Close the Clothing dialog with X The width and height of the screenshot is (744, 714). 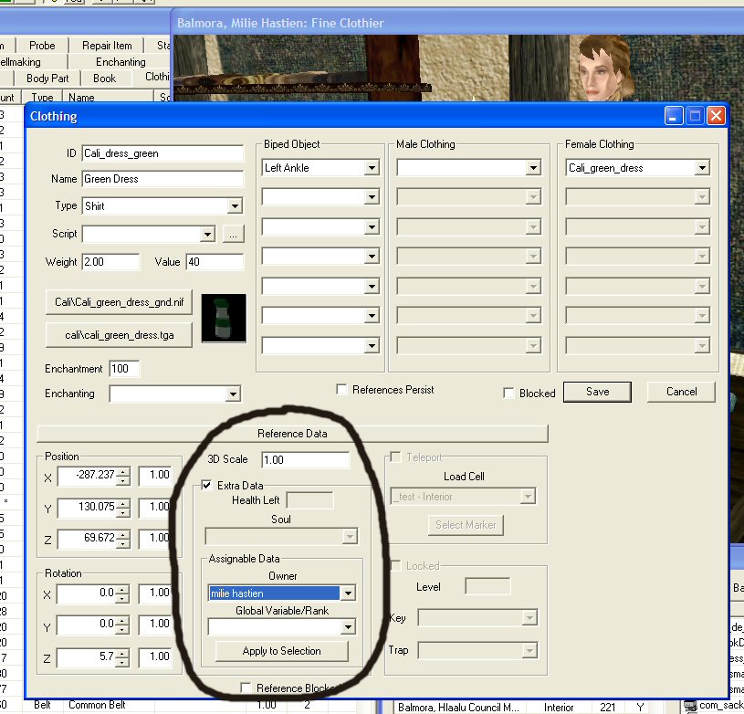716,116
